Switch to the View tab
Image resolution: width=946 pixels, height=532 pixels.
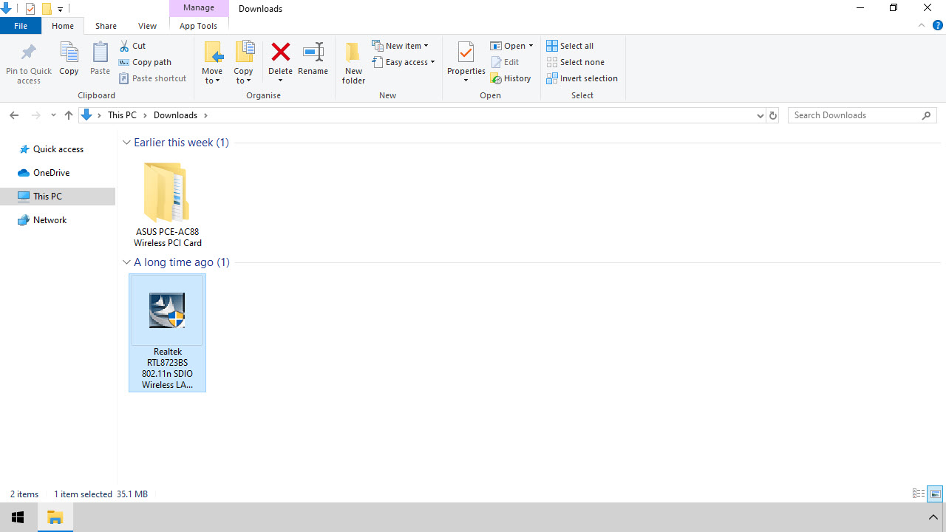[147, 26]
